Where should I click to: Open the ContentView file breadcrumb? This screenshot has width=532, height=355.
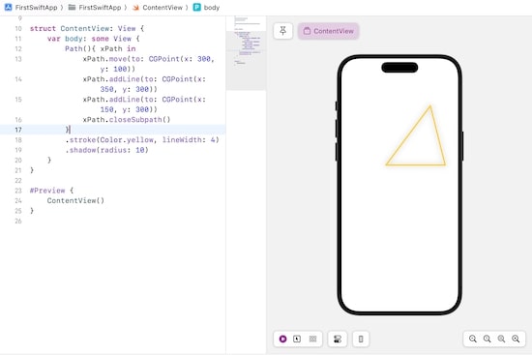click(x=158, y=8)
